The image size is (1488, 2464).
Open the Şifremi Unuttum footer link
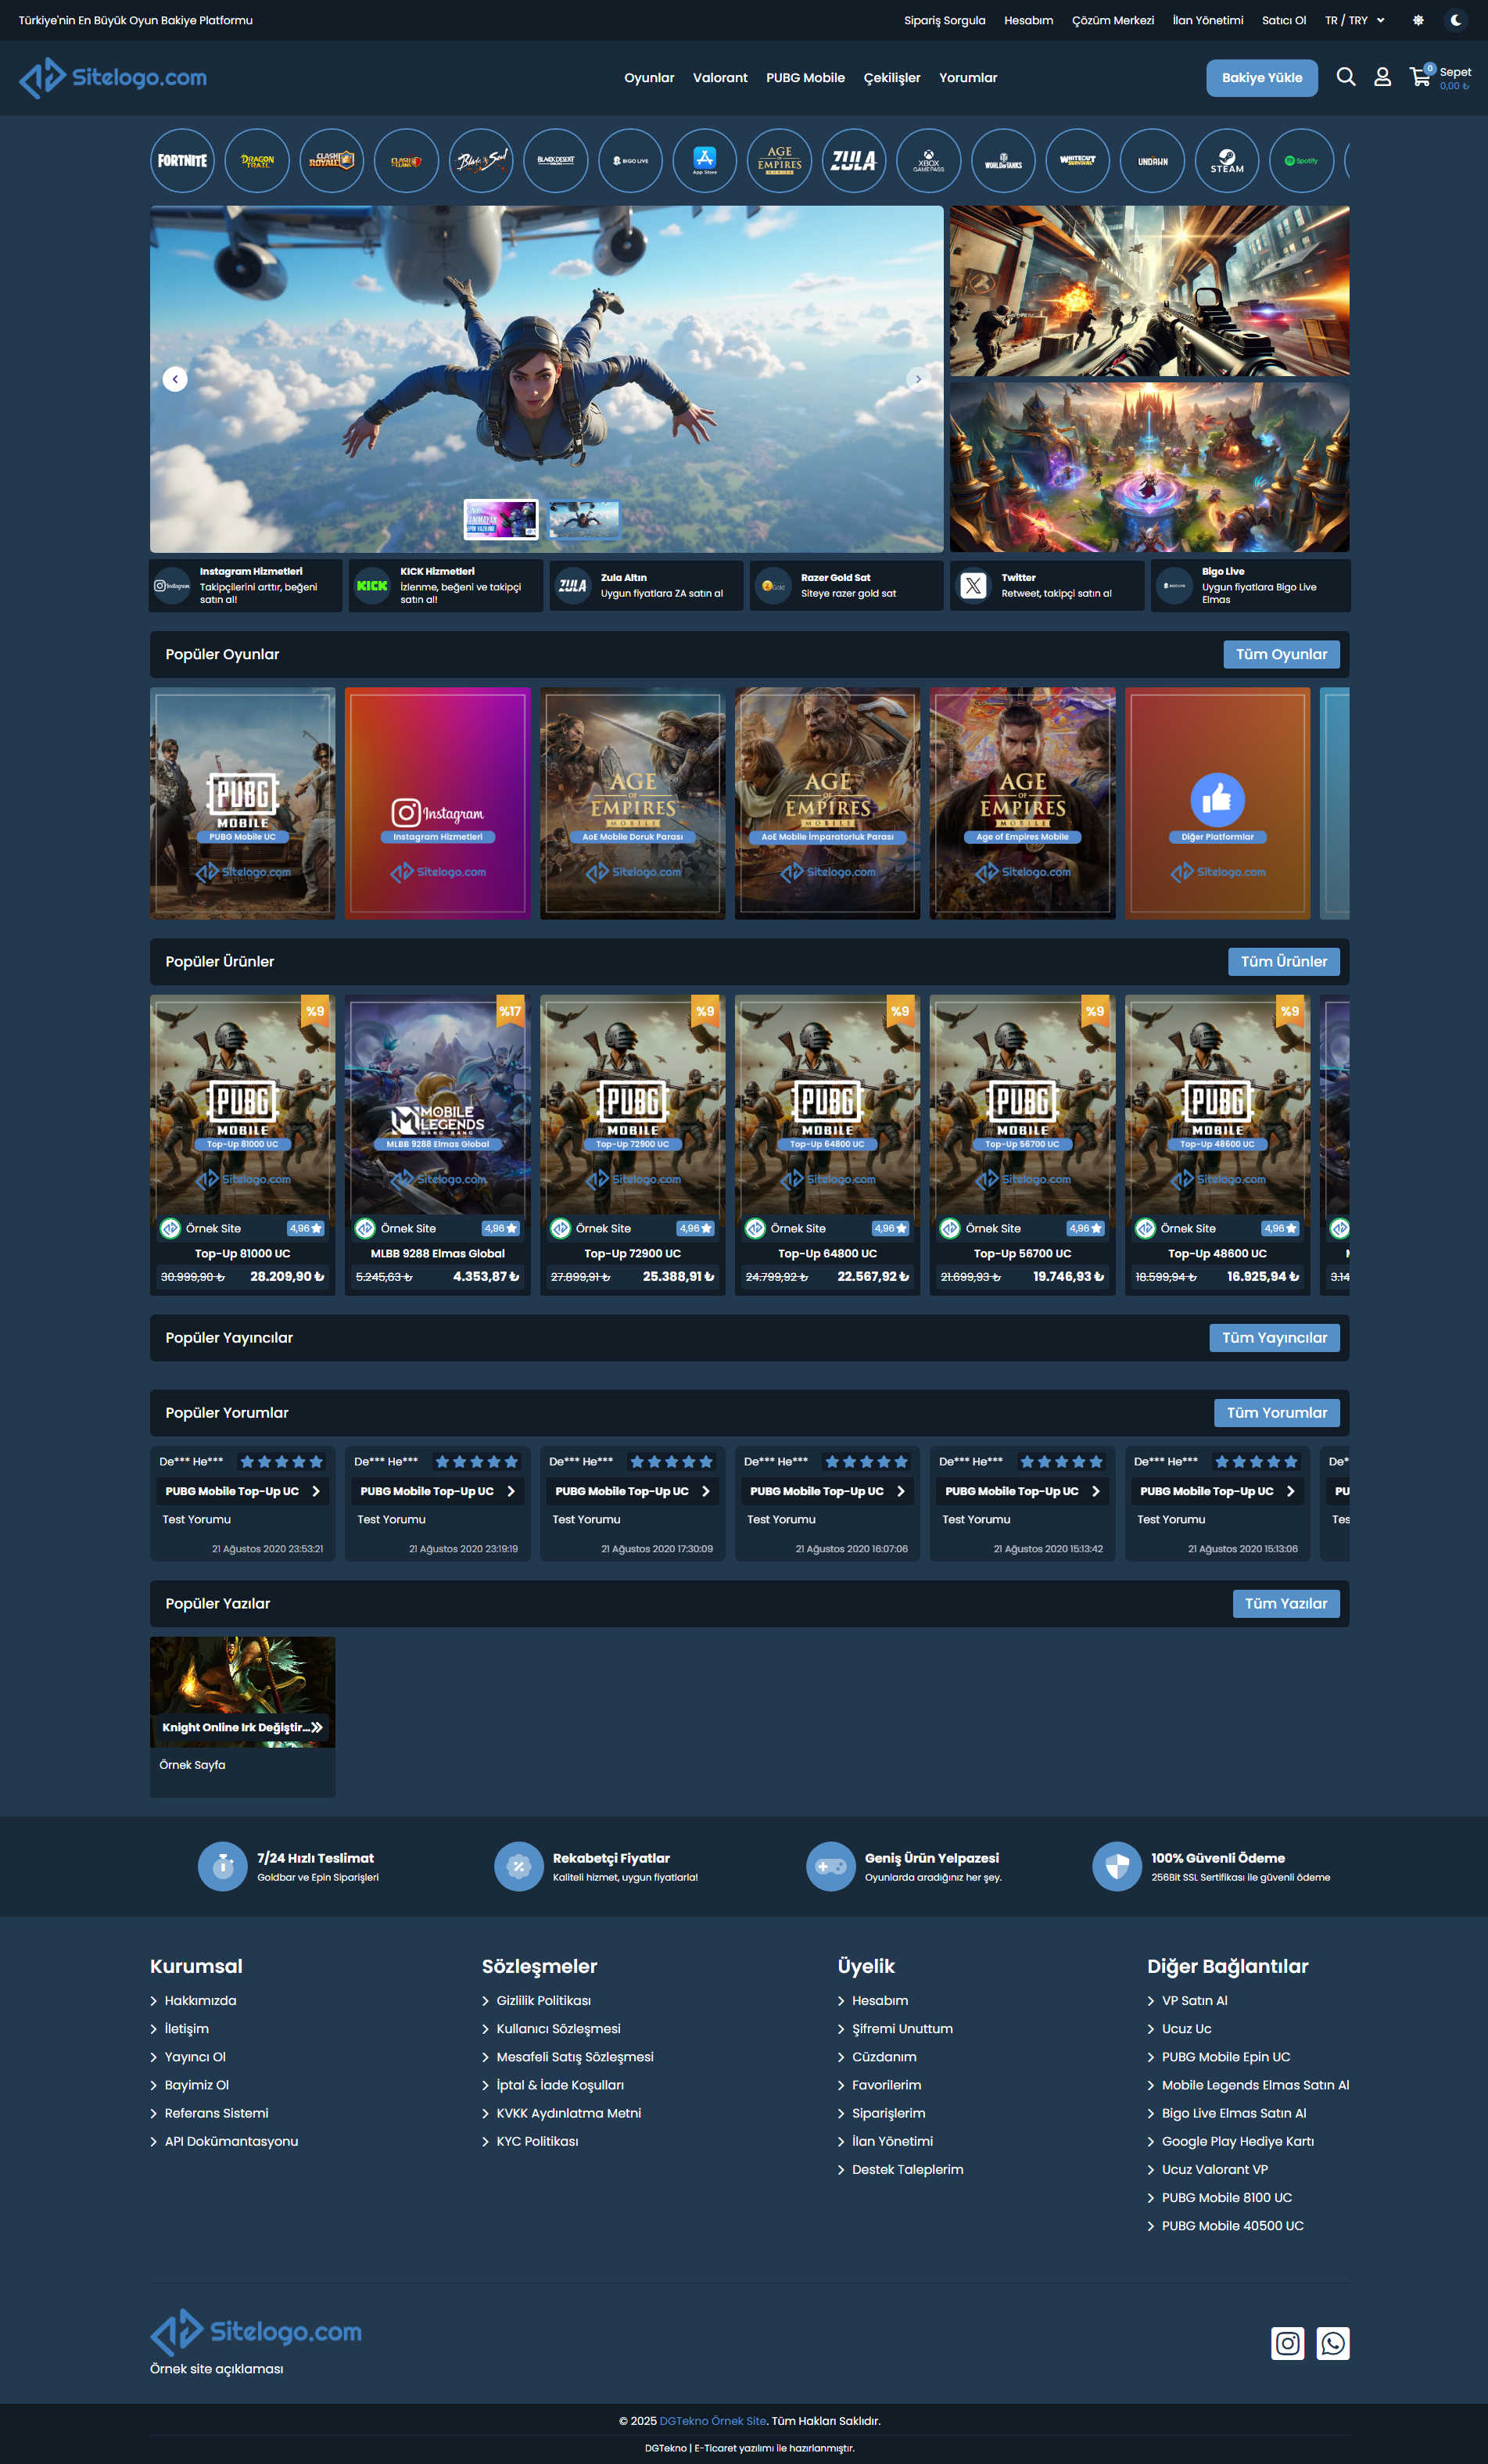902,2028
